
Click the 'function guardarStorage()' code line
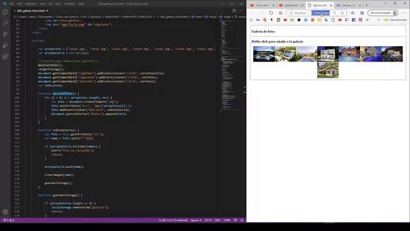60,195
